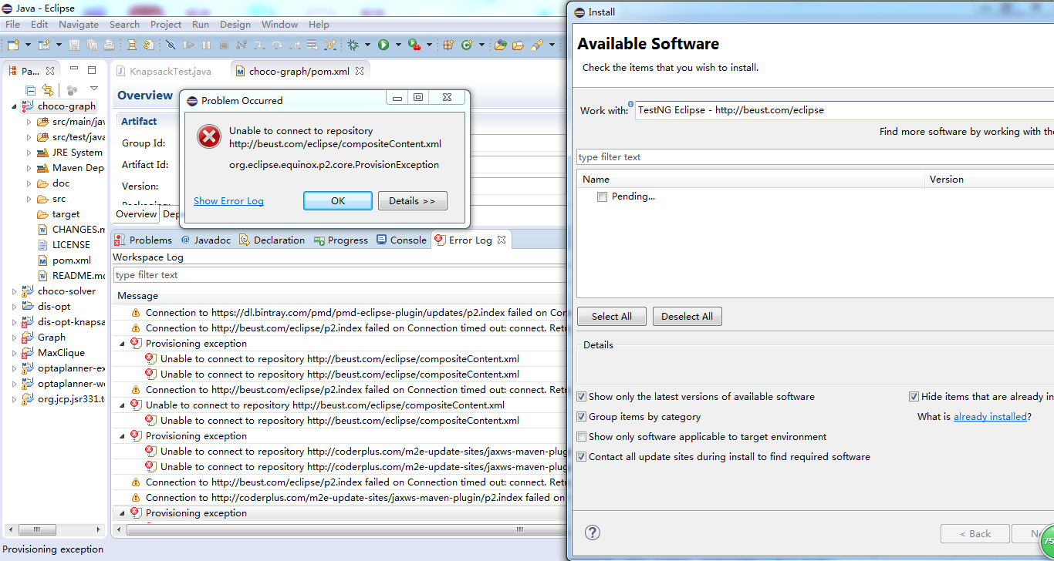Open the Project menu

(166, 25)
